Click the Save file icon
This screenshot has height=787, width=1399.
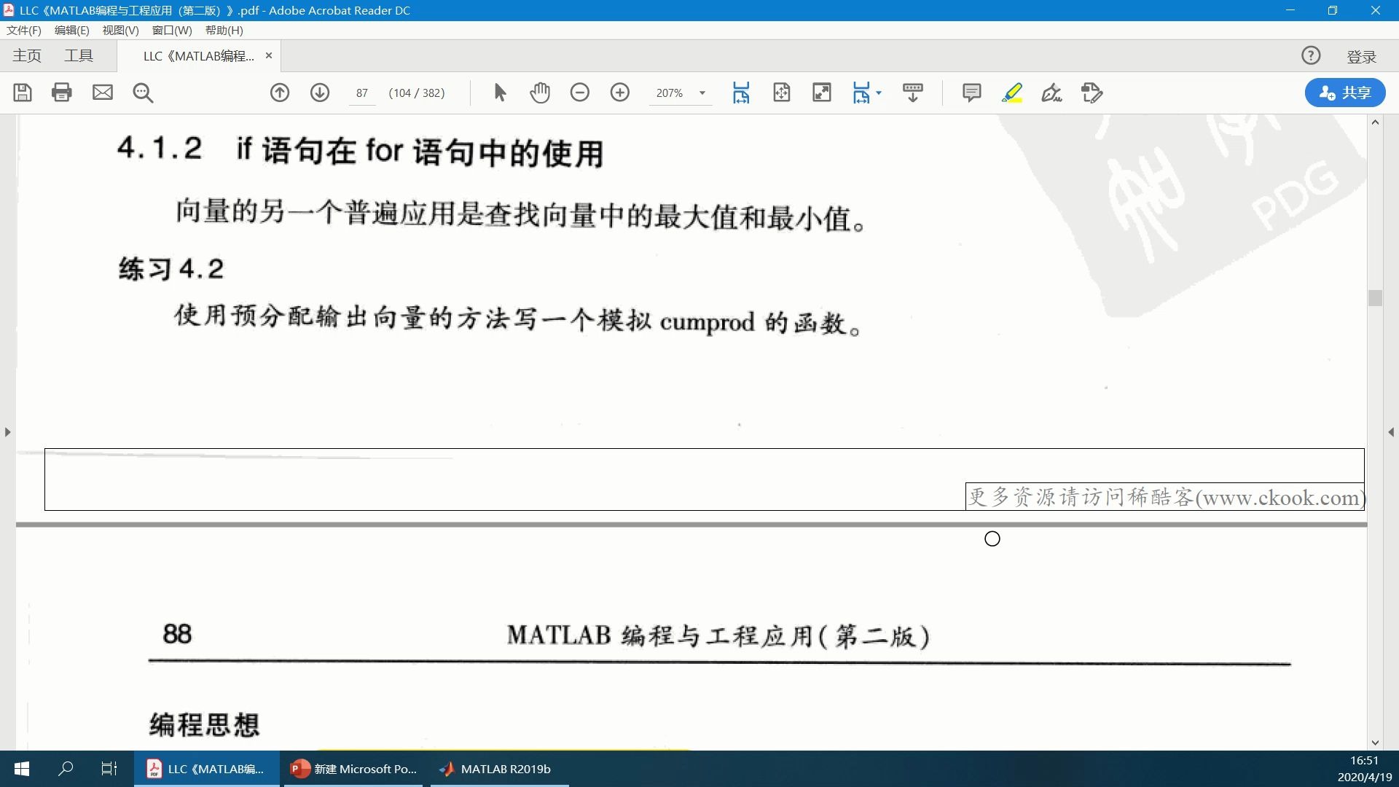click(x=23, y=93)
